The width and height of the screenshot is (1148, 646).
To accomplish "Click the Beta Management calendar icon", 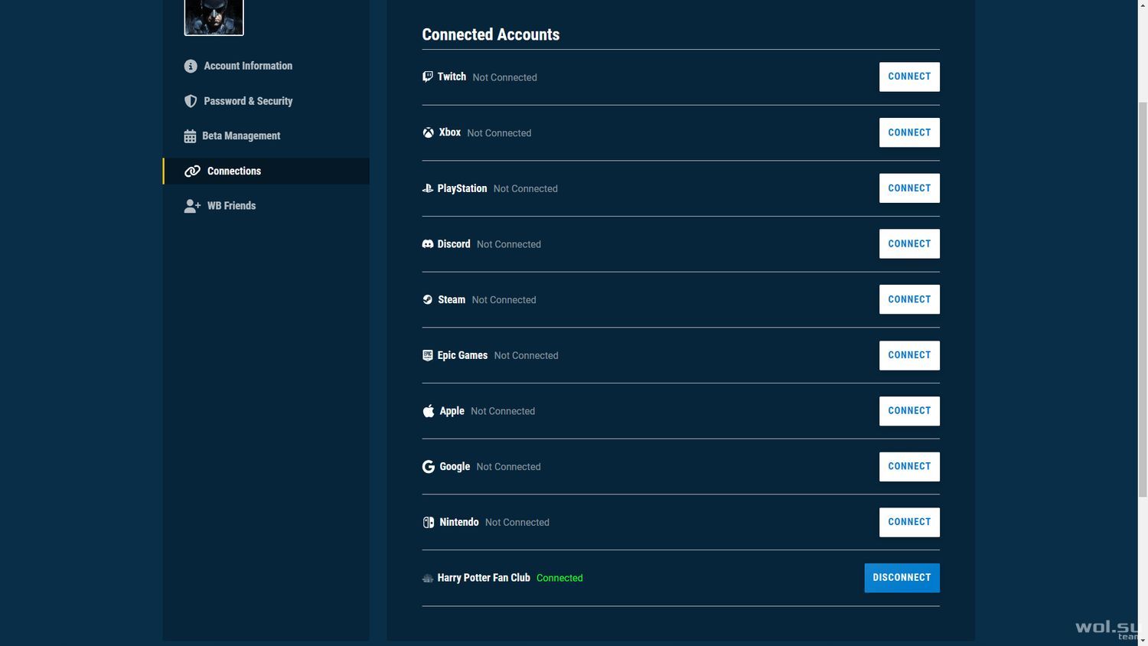I will (190, 136).
